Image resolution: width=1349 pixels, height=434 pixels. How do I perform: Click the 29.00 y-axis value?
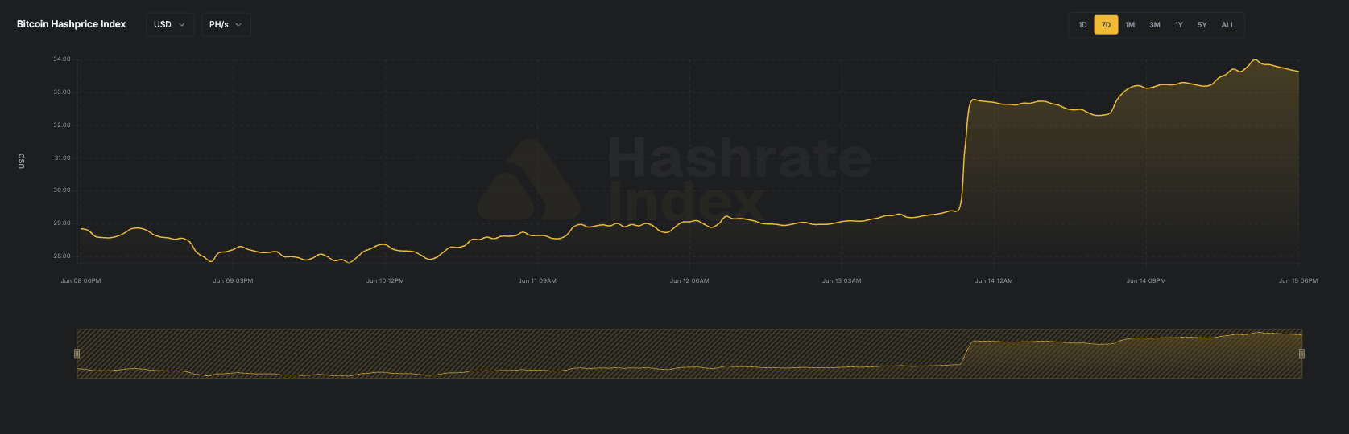click(62, 223)
